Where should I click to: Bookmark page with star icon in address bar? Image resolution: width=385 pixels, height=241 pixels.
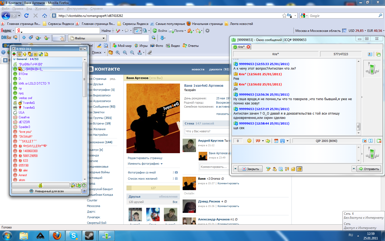click(284, 16)
